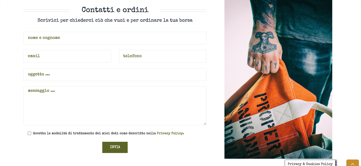Click inside the messaggio text area

[115, 106]
